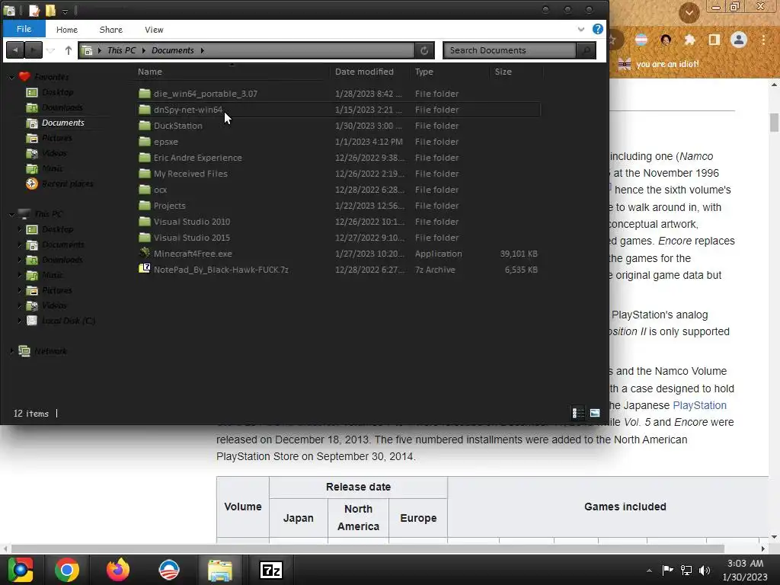Go forward with the Forward arrow
780x585 pixels.
coord(34,50)
